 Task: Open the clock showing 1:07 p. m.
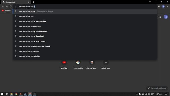(159, 94)
